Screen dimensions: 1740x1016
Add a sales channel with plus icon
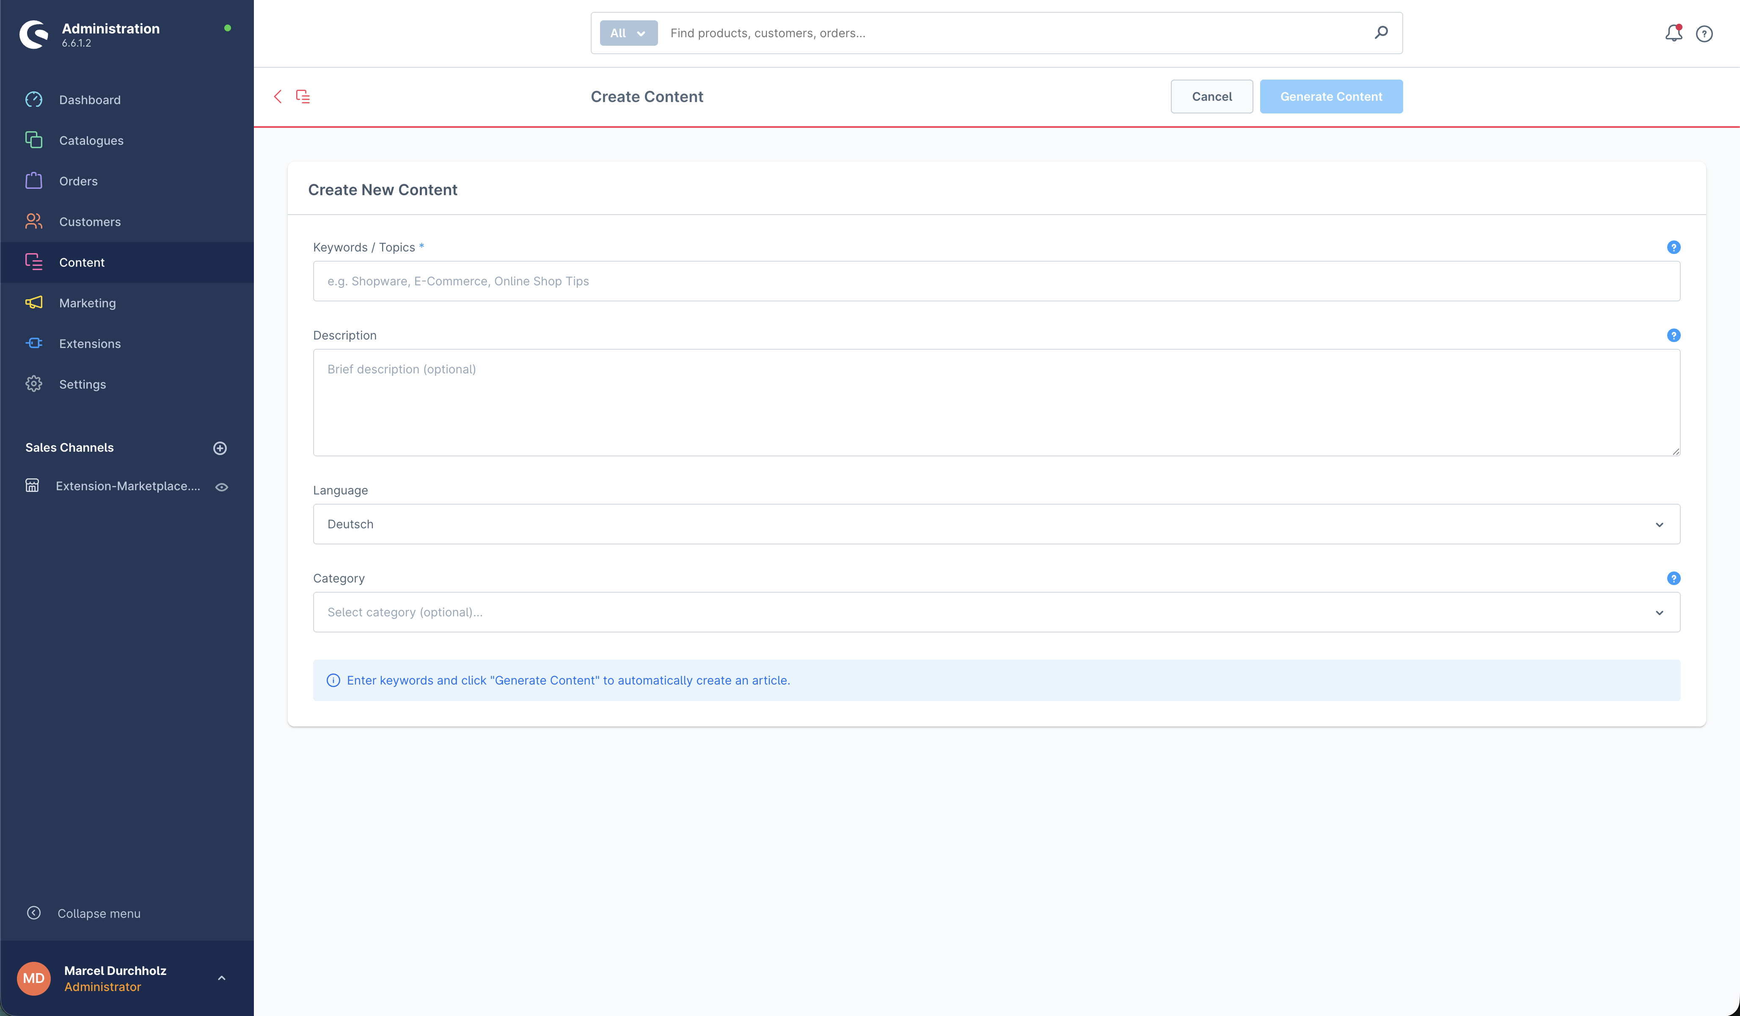coord(220,448)
